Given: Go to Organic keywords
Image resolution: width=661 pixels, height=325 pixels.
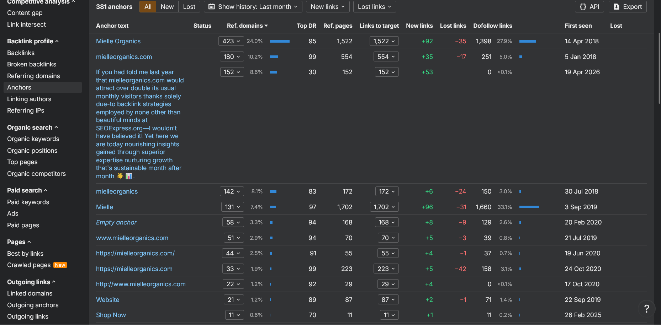Looking at the screenshot, I should pyautogui.click(x=33, y=139).
